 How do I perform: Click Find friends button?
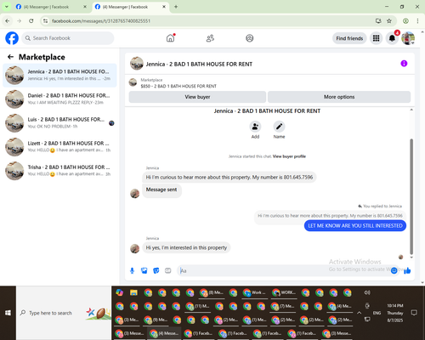pos(349,38)
